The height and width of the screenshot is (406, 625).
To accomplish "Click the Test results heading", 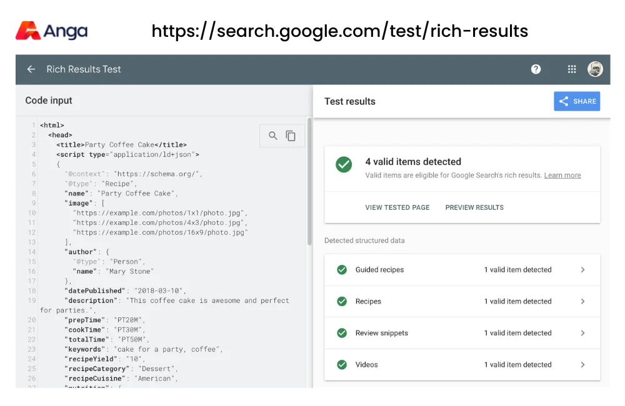I will point(349,102).
